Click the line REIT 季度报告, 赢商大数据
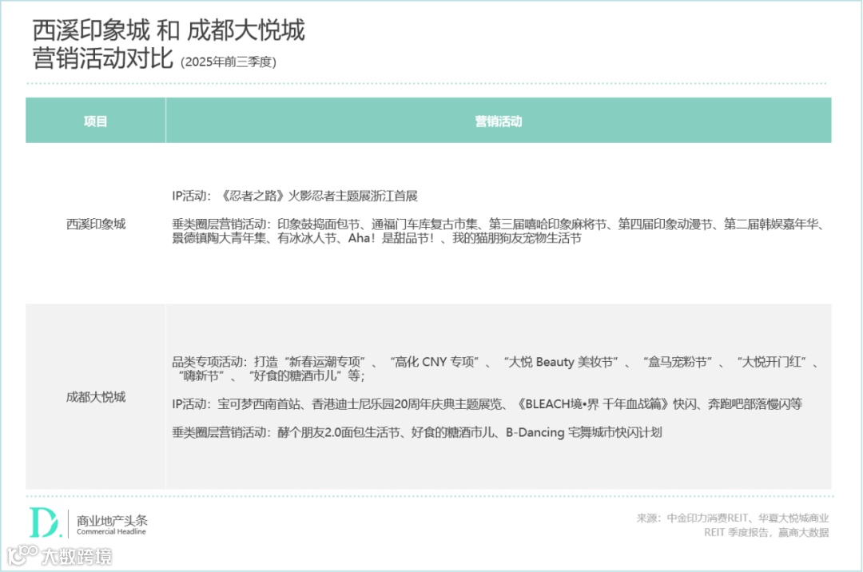Screen dimensions: 863x572 pyautogui.click(x=766, y=532)
